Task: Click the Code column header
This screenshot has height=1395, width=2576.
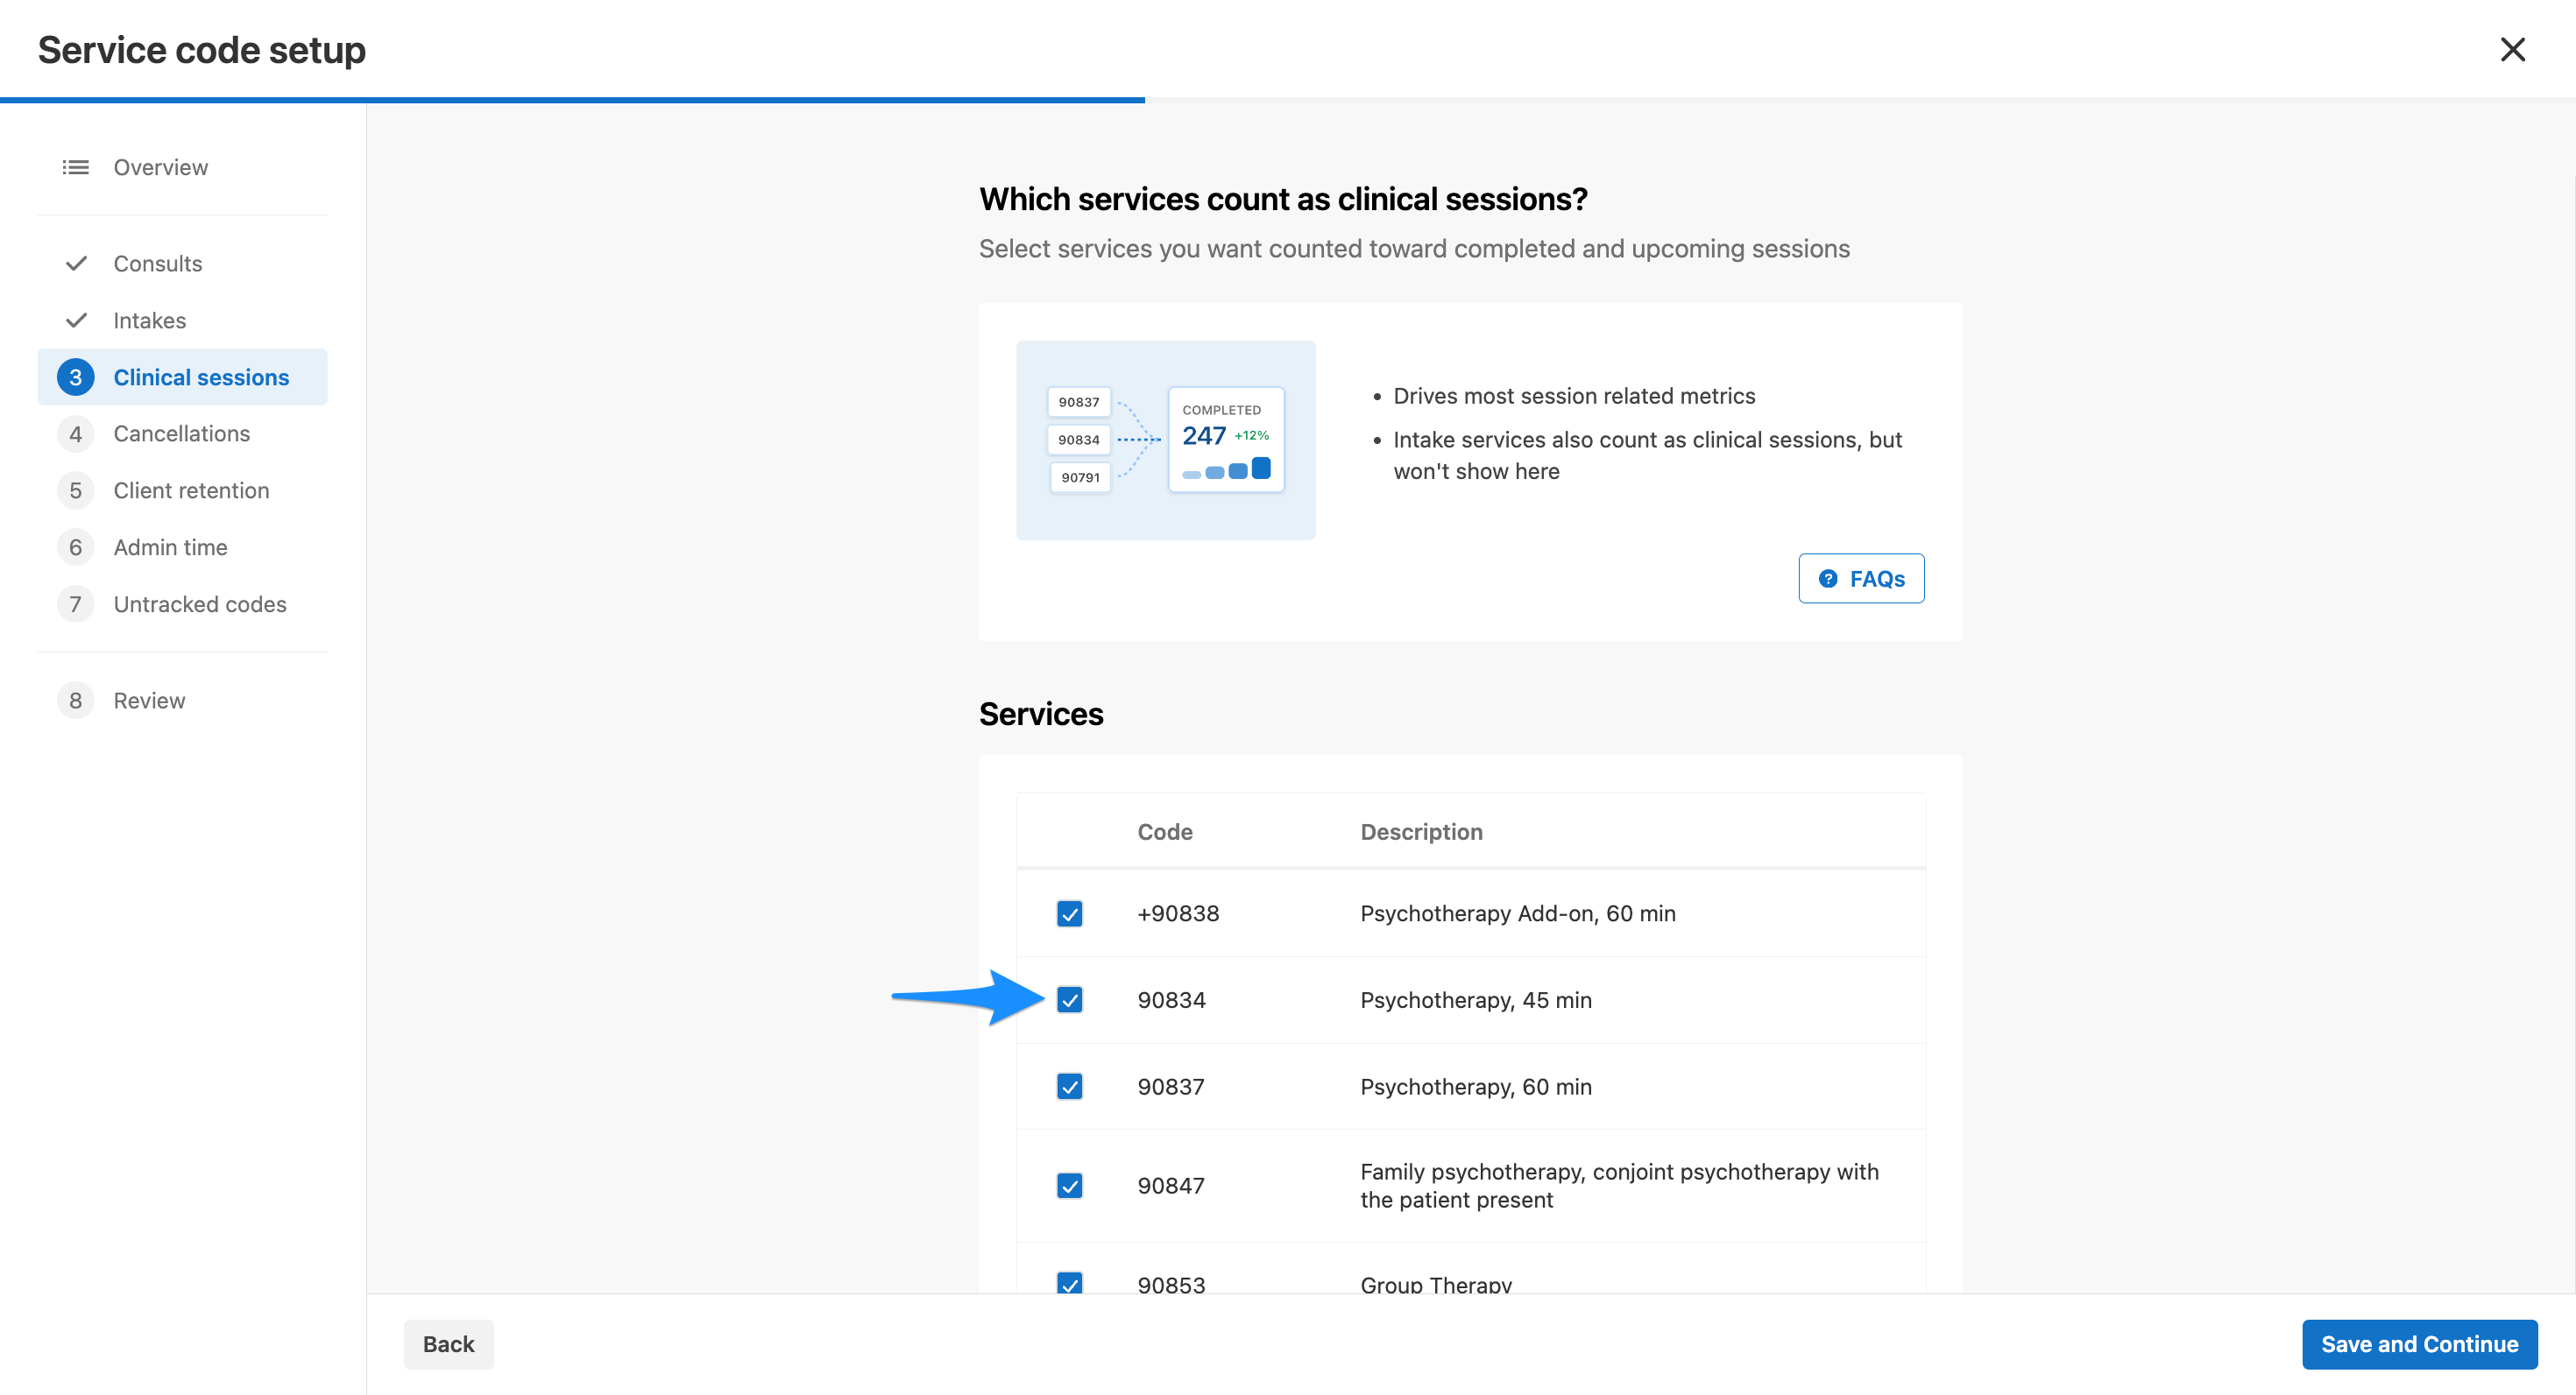Action: [x=1164, y=833]
